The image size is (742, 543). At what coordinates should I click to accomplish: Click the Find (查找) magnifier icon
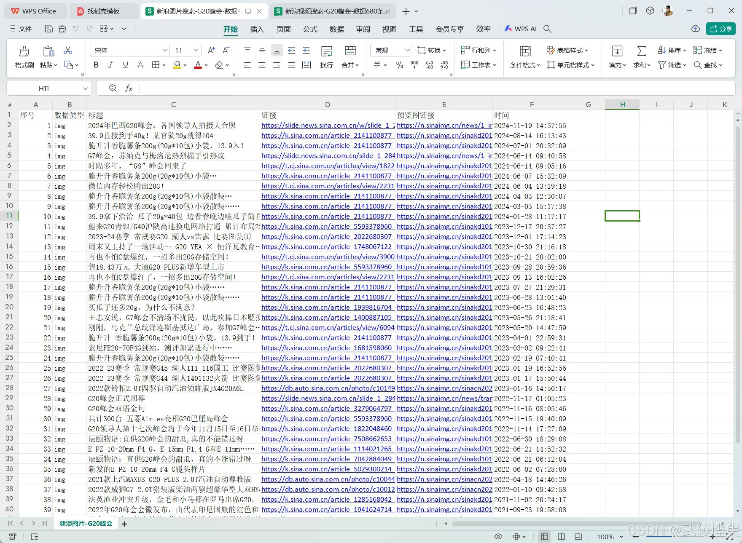point(698,65)
